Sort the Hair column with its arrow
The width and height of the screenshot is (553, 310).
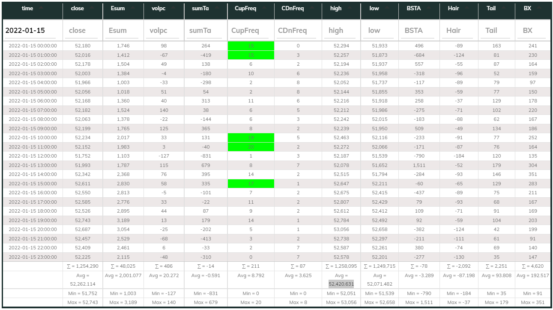point(466,9)
